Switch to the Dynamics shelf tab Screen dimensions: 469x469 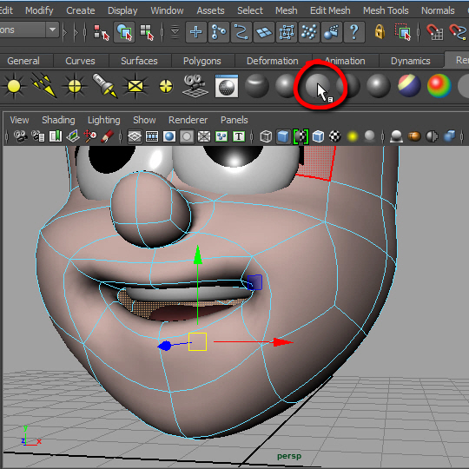coord(410,61)
